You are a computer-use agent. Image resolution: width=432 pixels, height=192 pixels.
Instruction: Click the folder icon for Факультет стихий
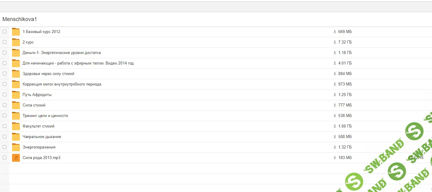click(16, 126)
